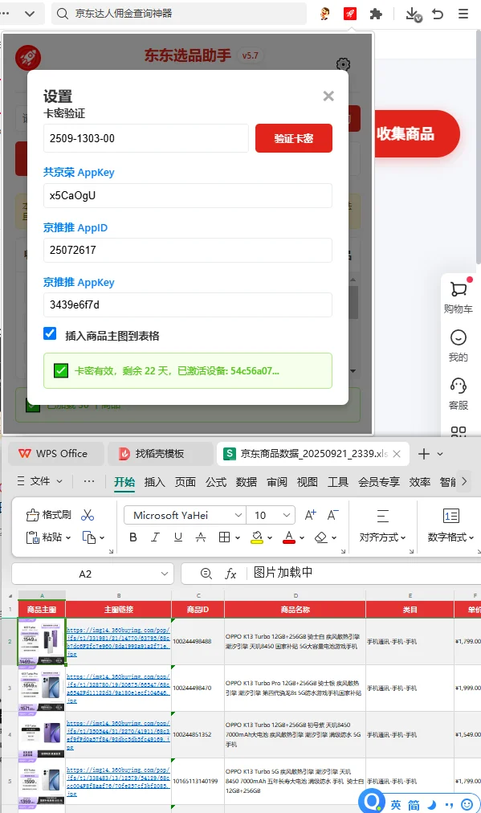Select the 插入 ribbon tab
Image resolution: width=481 pixels, height=813 pixels.
[x=154, y=482]
